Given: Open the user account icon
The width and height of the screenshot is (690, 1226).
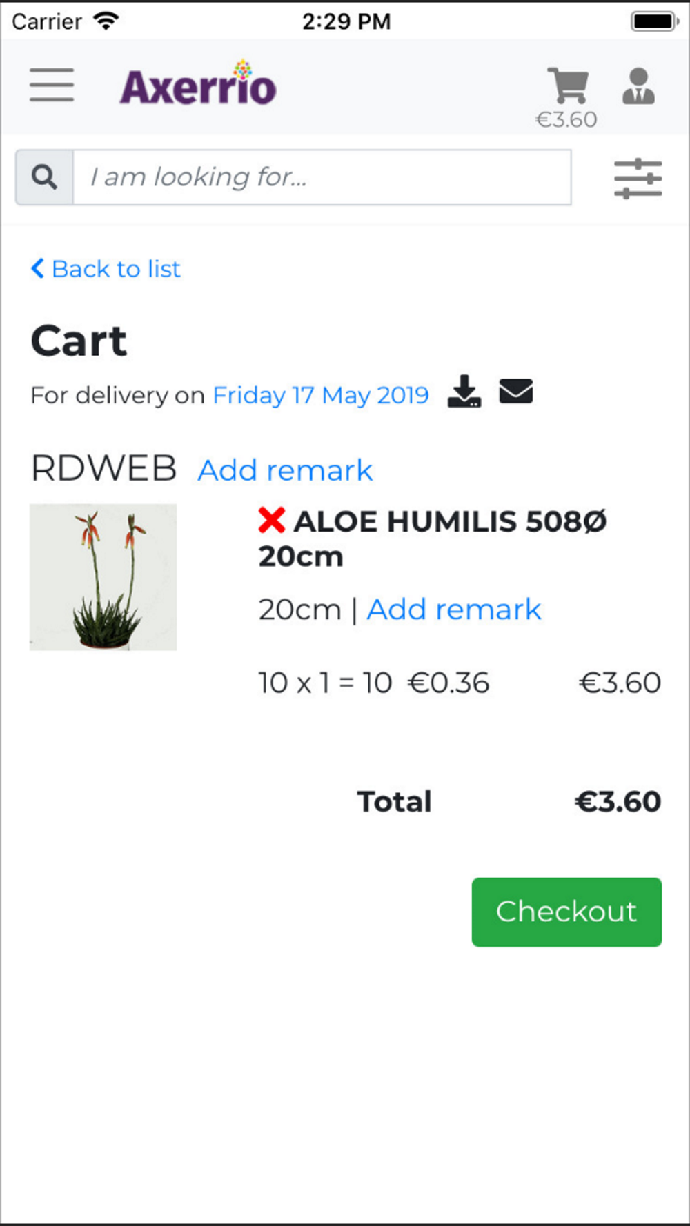Looking at the screenshot, I should (x=638, y=86).
